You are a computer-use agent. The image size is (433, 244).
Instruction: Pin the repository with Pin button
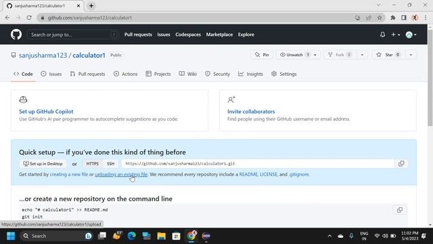coord(262,55)
